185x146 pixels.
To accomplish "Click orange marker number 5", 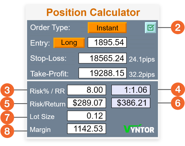I will click(7, 104).
